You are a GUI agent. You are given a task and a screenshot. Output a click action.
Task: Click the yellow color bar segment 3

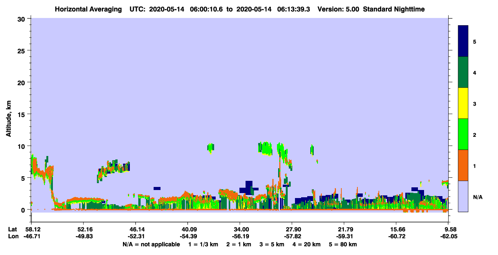tap(463, 103)
